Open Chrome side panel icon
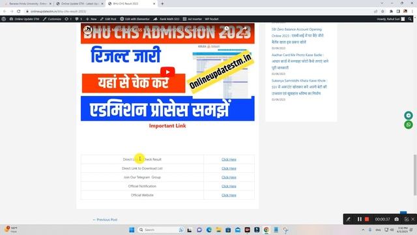Viewport: 417px width, 235px height. tap(398, 12)
